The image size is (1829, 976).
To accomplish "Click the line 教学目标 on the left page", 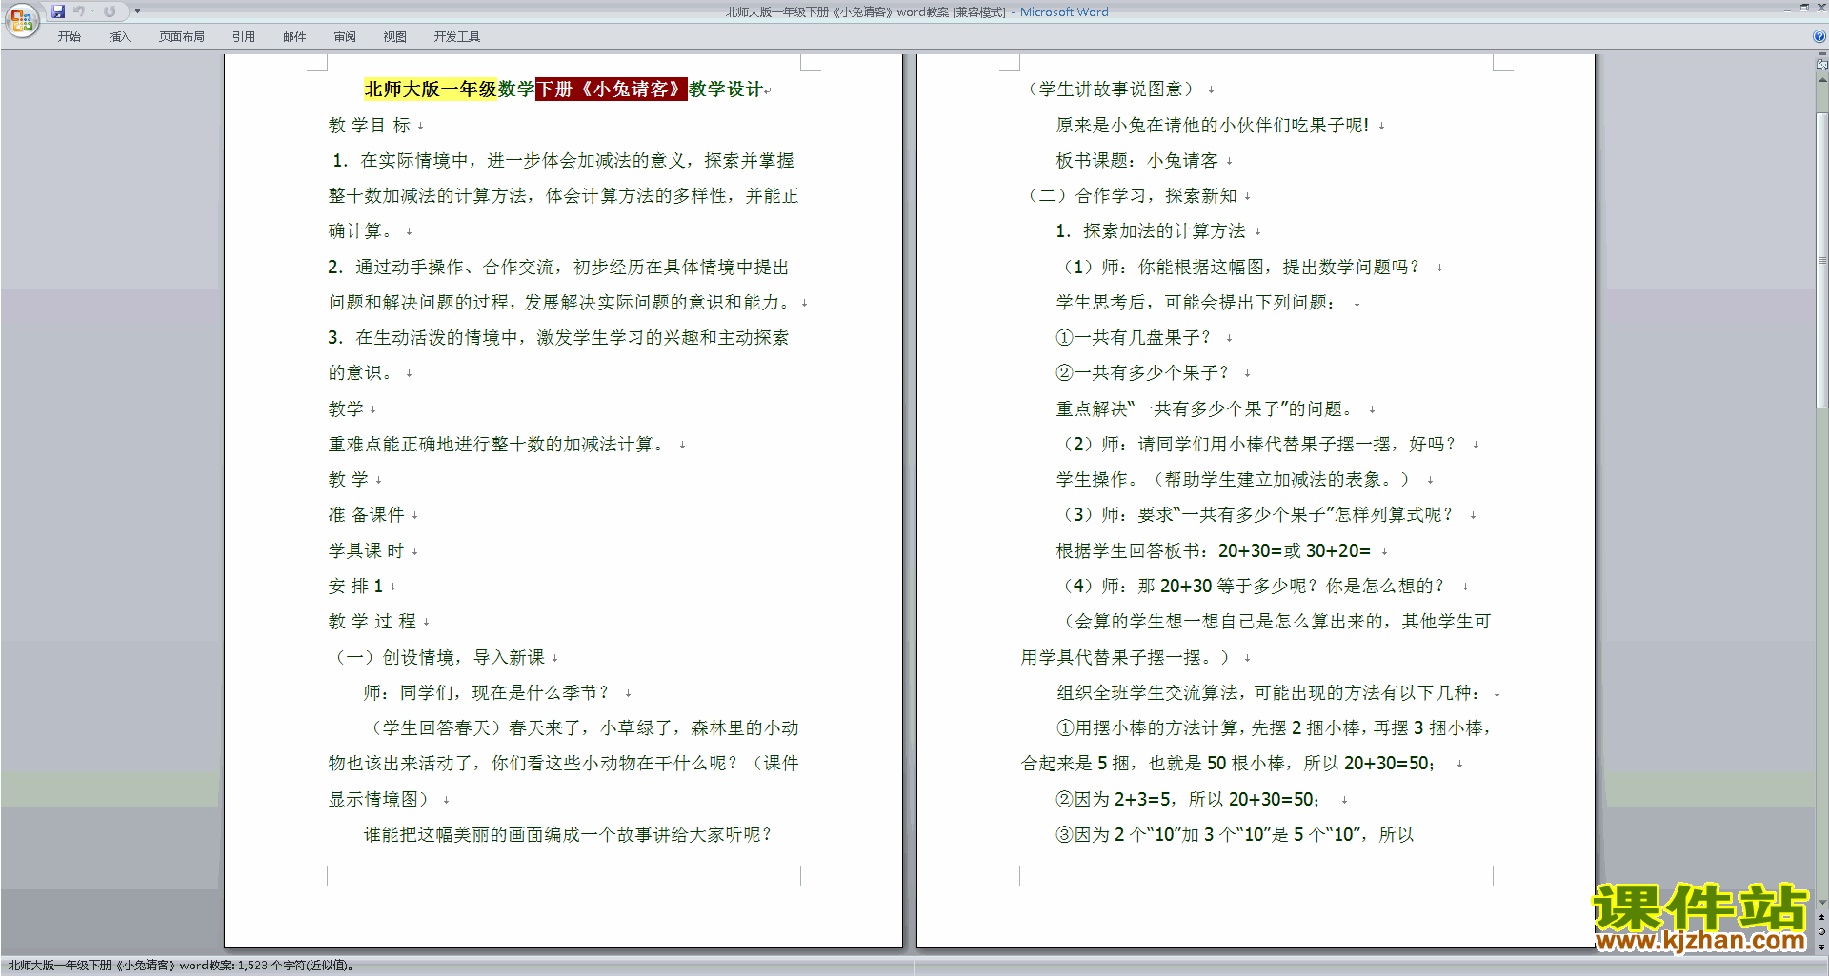I will tap(370, 125).
